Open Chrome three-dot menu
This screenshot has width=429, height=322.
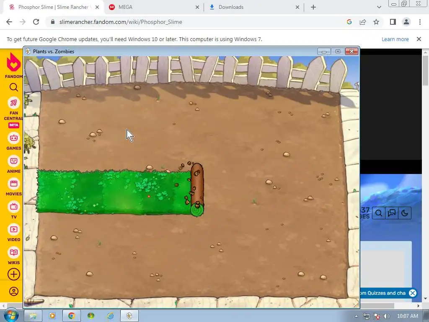420,22
